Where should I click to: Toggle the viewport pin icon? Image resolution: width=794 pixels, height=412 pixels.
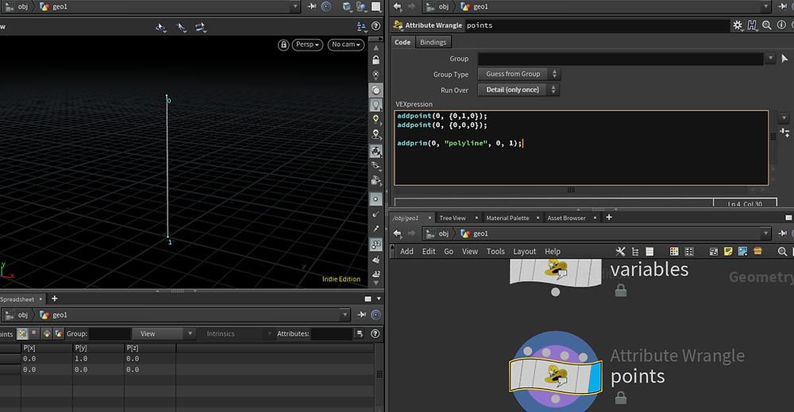point(312,6)
